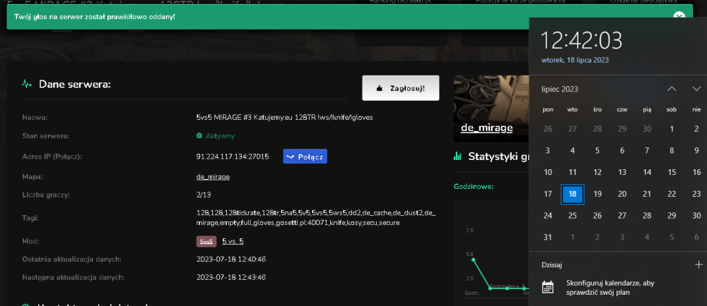Go to next month with down chevron
Viewport: 707px width, 306px height.
point(696,89)
